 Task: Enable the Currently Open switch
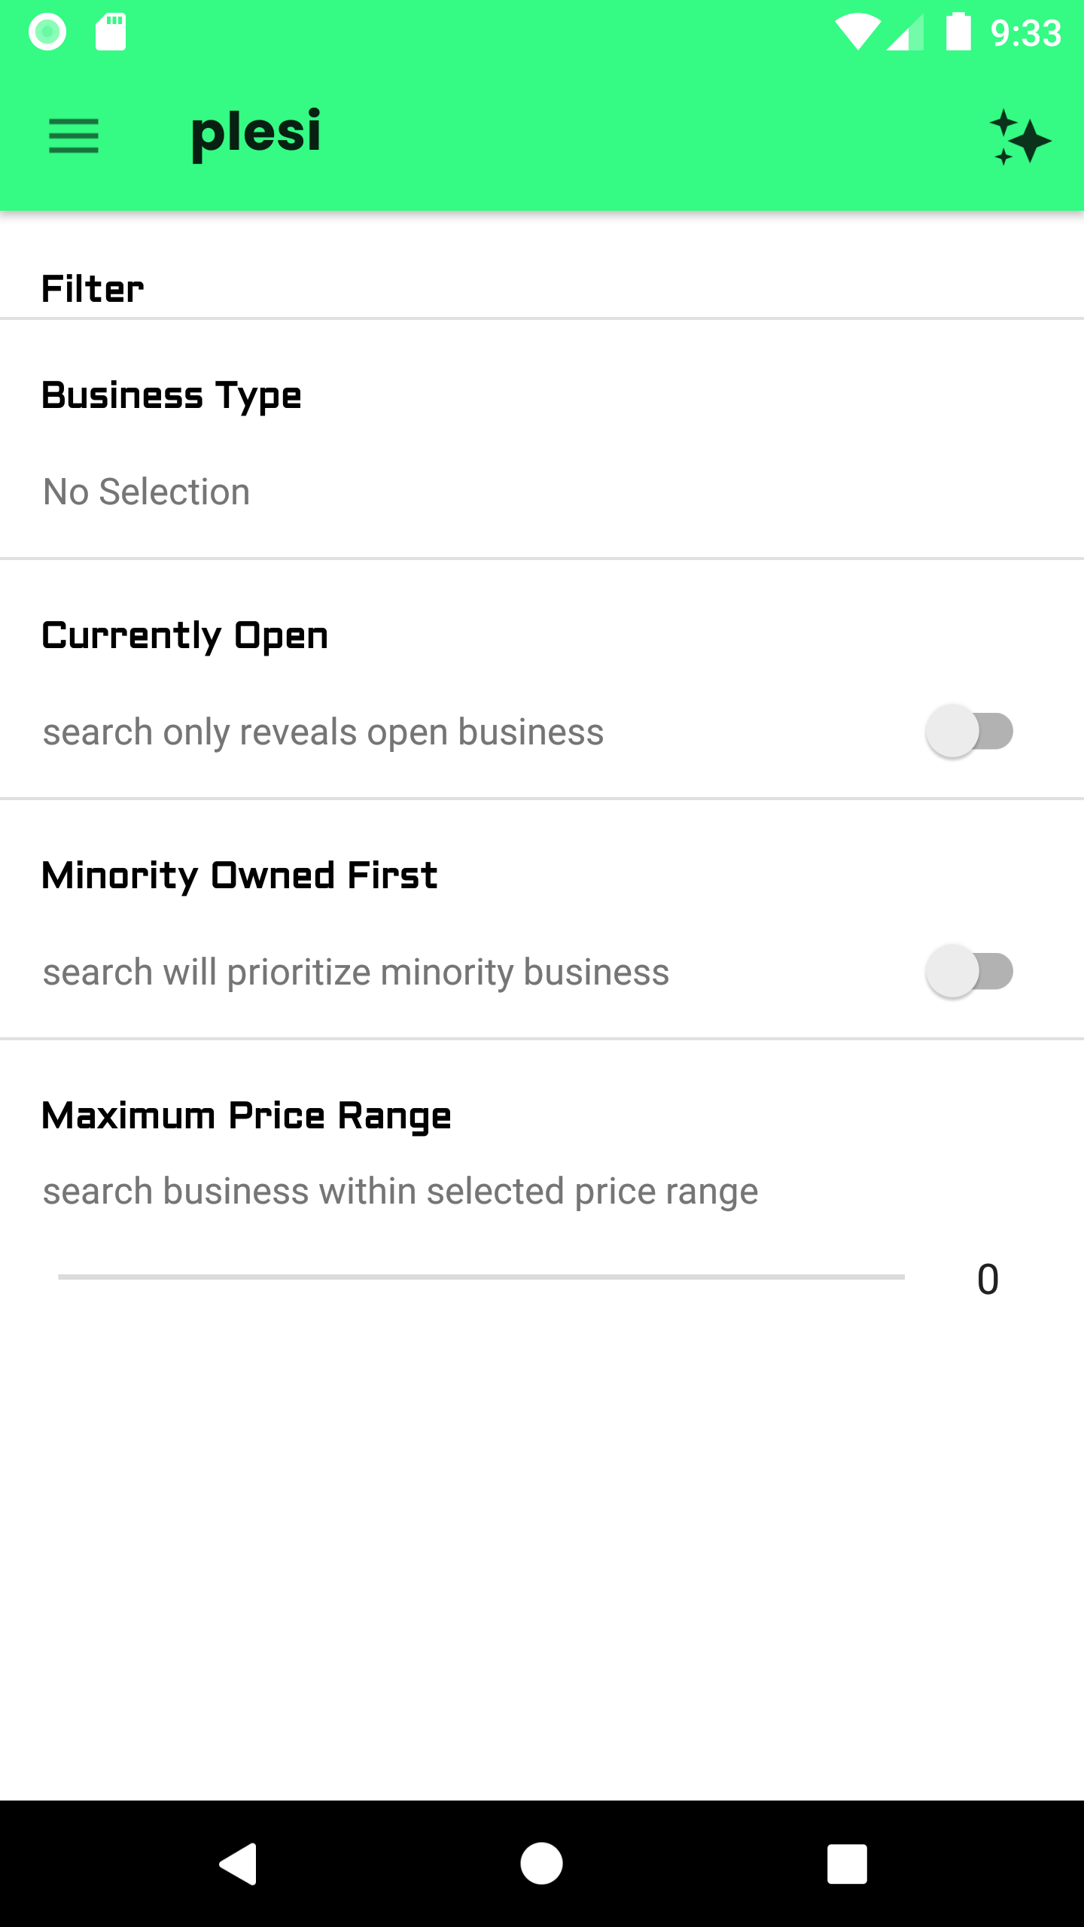970,731
